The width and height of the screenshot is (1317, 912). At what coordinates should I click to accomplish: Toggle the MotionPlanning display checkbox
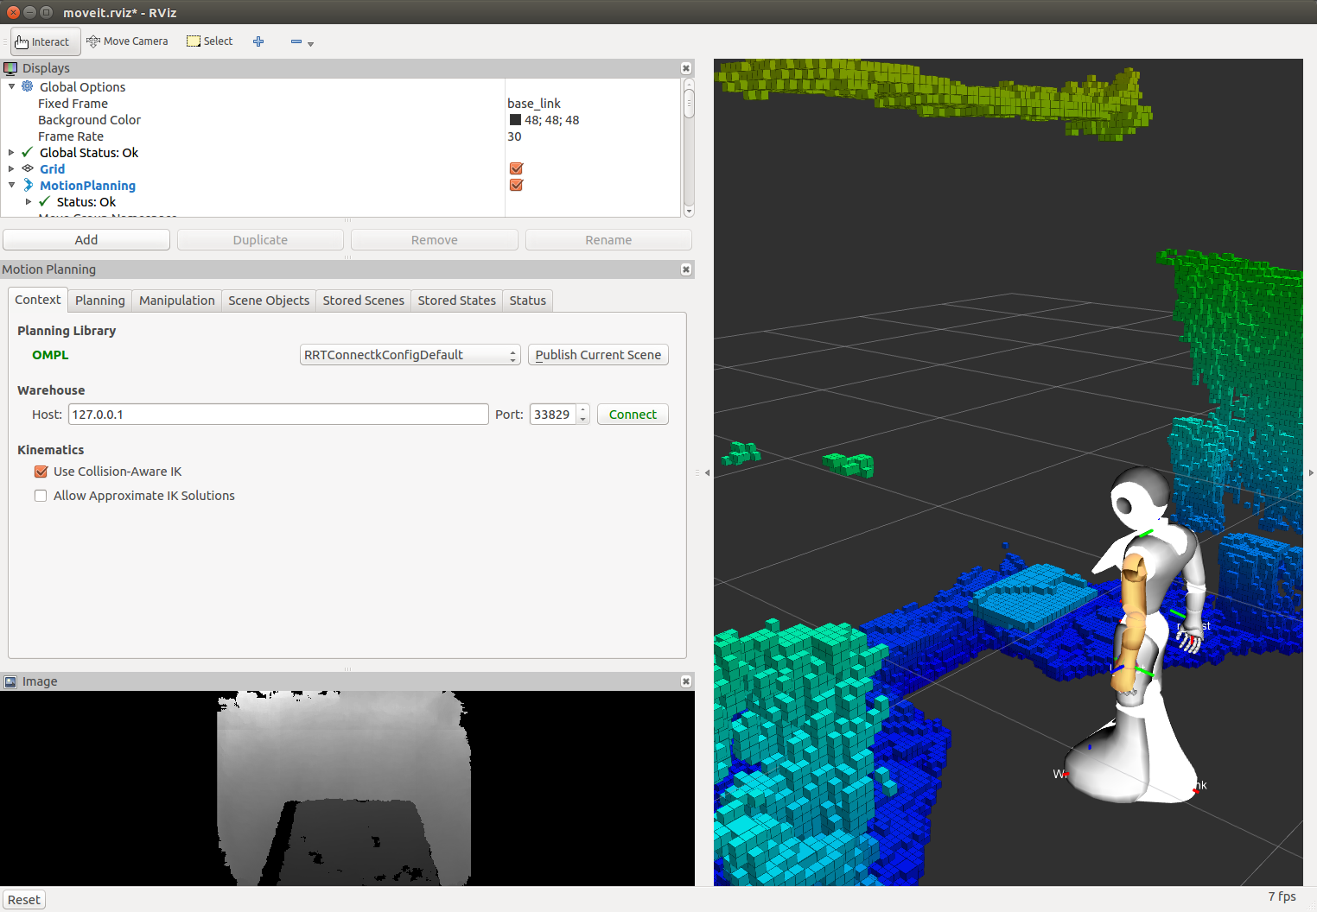[x=517, y=185]
